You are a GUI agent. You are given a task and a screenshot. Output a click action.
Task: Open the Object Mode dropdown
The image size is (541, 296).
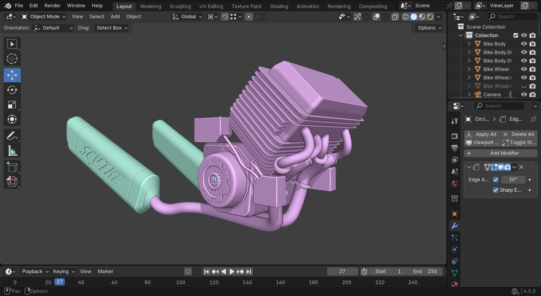click(44, 16)
